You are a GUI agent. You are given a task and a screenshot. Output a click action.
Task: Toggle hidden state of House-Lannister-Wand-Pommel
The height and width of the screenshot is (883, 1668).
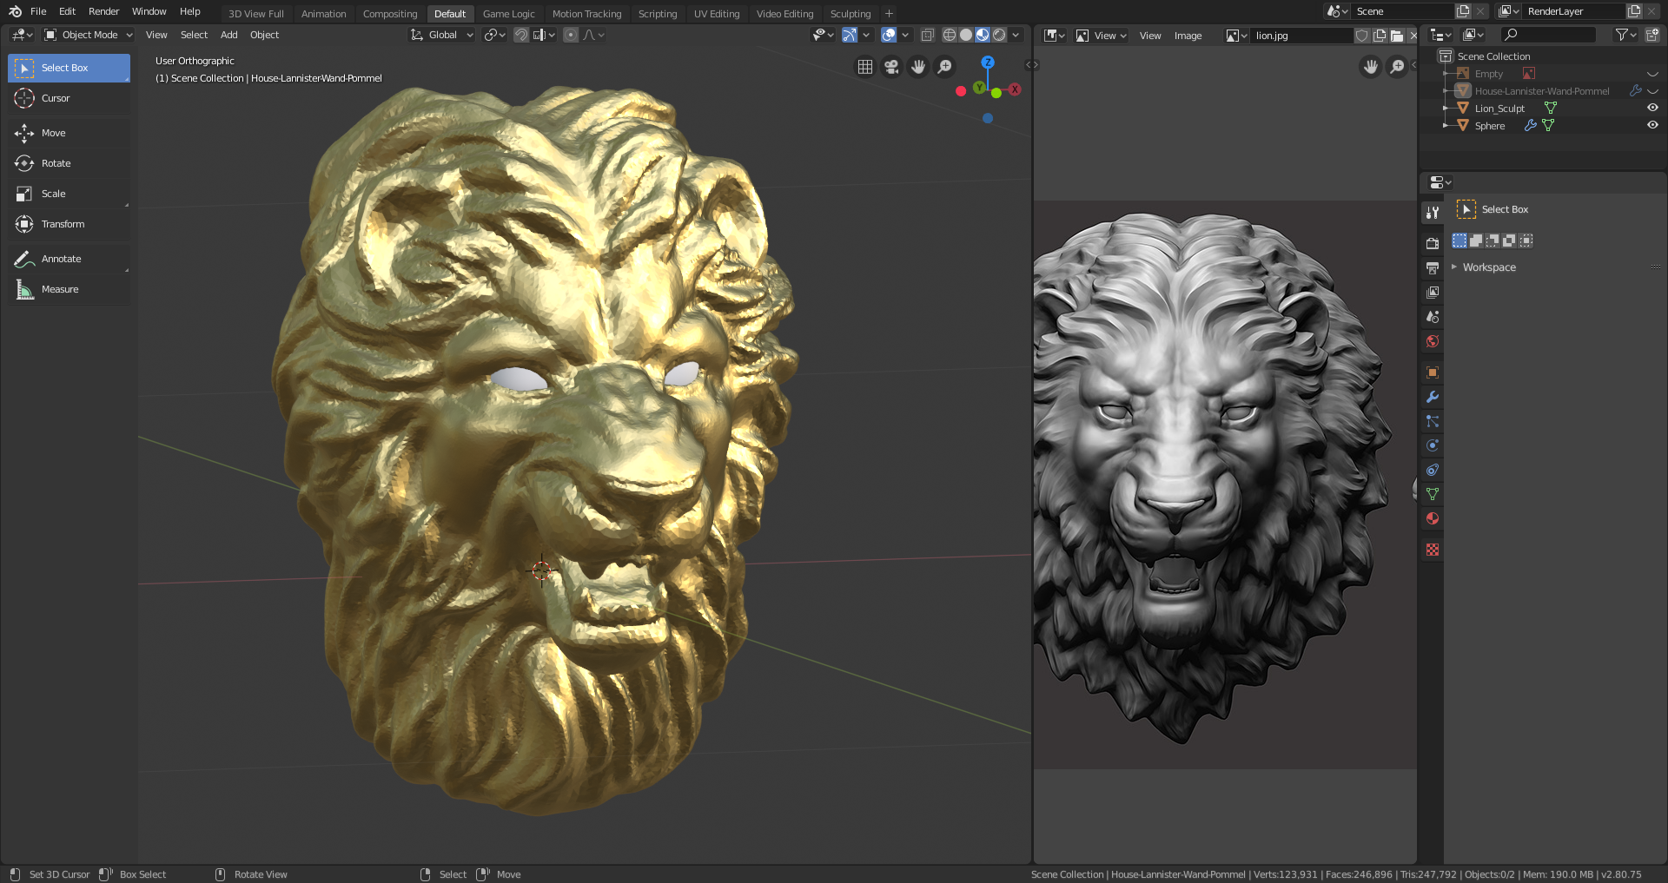pyautogui.click(x=1652, y=91)
